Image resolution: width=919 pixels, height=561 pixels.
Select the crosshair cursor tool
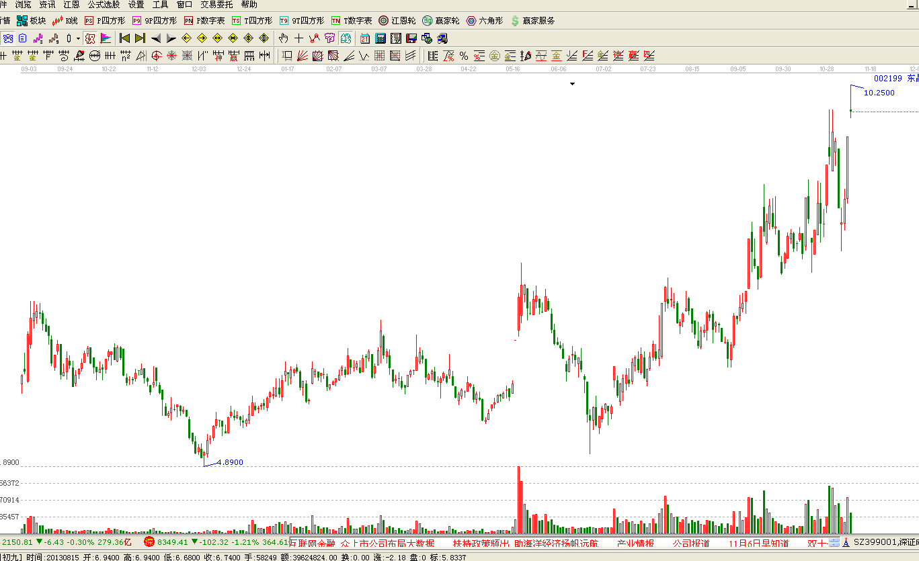[298, 38]
